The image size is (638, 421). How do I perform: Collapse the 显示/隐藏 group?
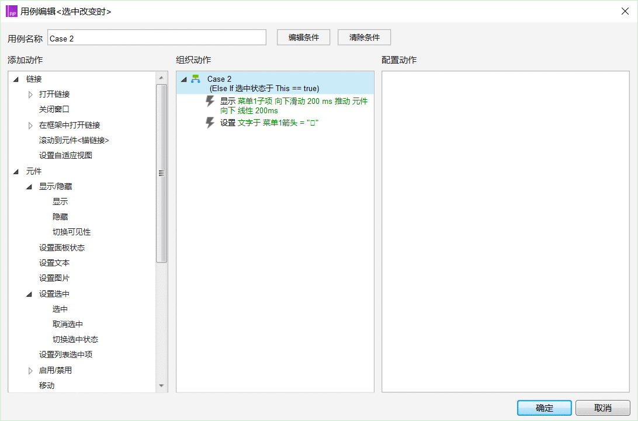[x=29, y=187]
